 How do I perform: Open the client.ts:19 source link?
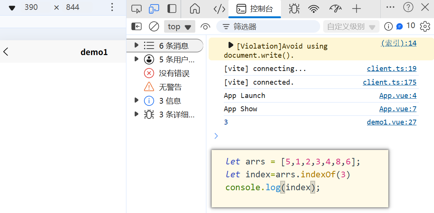[392, 68]
